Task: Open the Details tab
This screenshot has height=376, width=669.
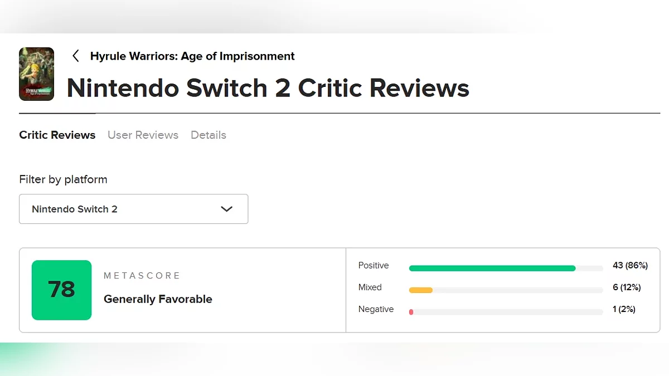Action: (x=209, y=135)
